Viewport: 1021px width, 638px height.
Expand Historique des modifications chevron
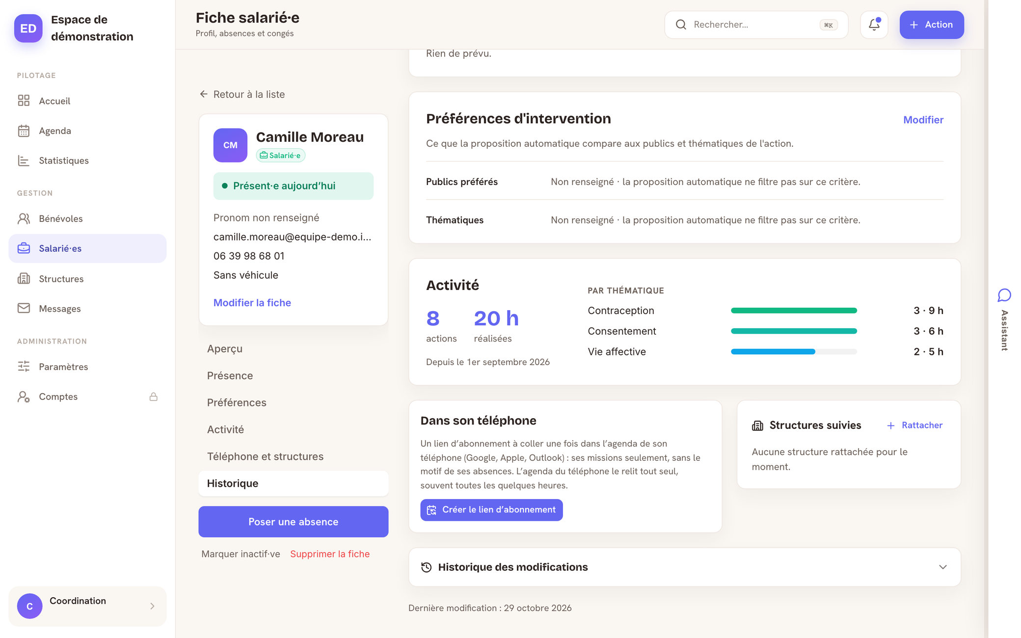pyautogui.click(x=942, y=567)
